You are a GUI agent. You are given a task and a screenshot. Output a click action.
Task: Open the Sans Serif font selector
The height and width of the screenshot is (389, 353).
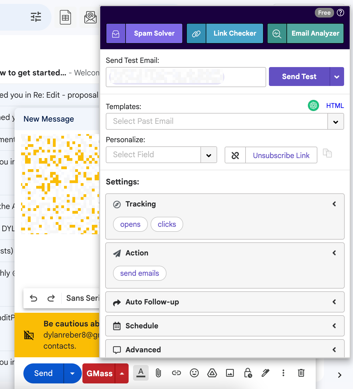point(83,298)
